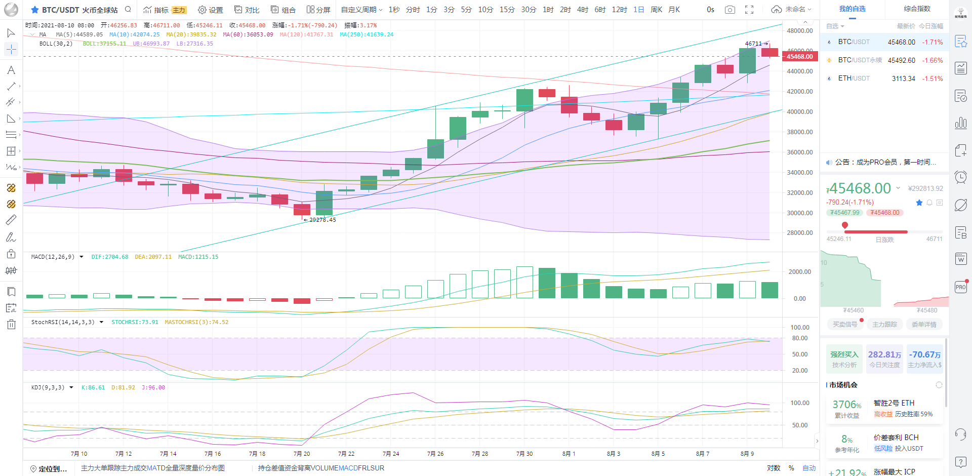This screenshot has width=972, height=476.
Task: Click the daily range red slider marker
Action: 845,225
